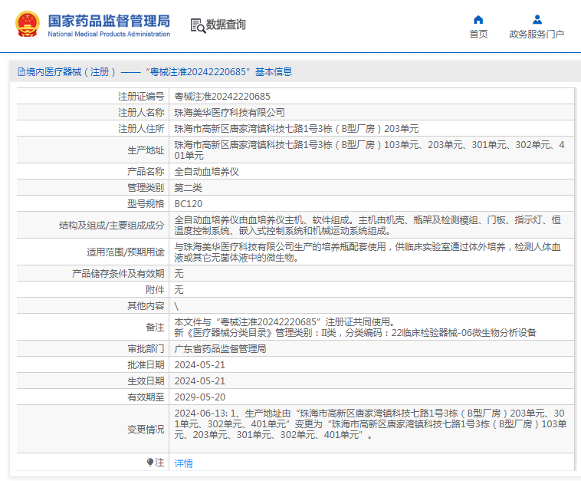Click the 变更情况 row label
This screenshot has height=481, width=581.
[x=146, y=430]
